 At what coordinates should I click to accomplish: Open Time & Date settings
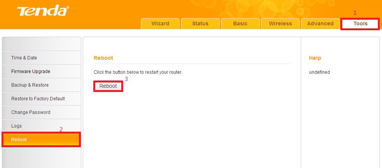pyautogui.click(x=24, y=58)
